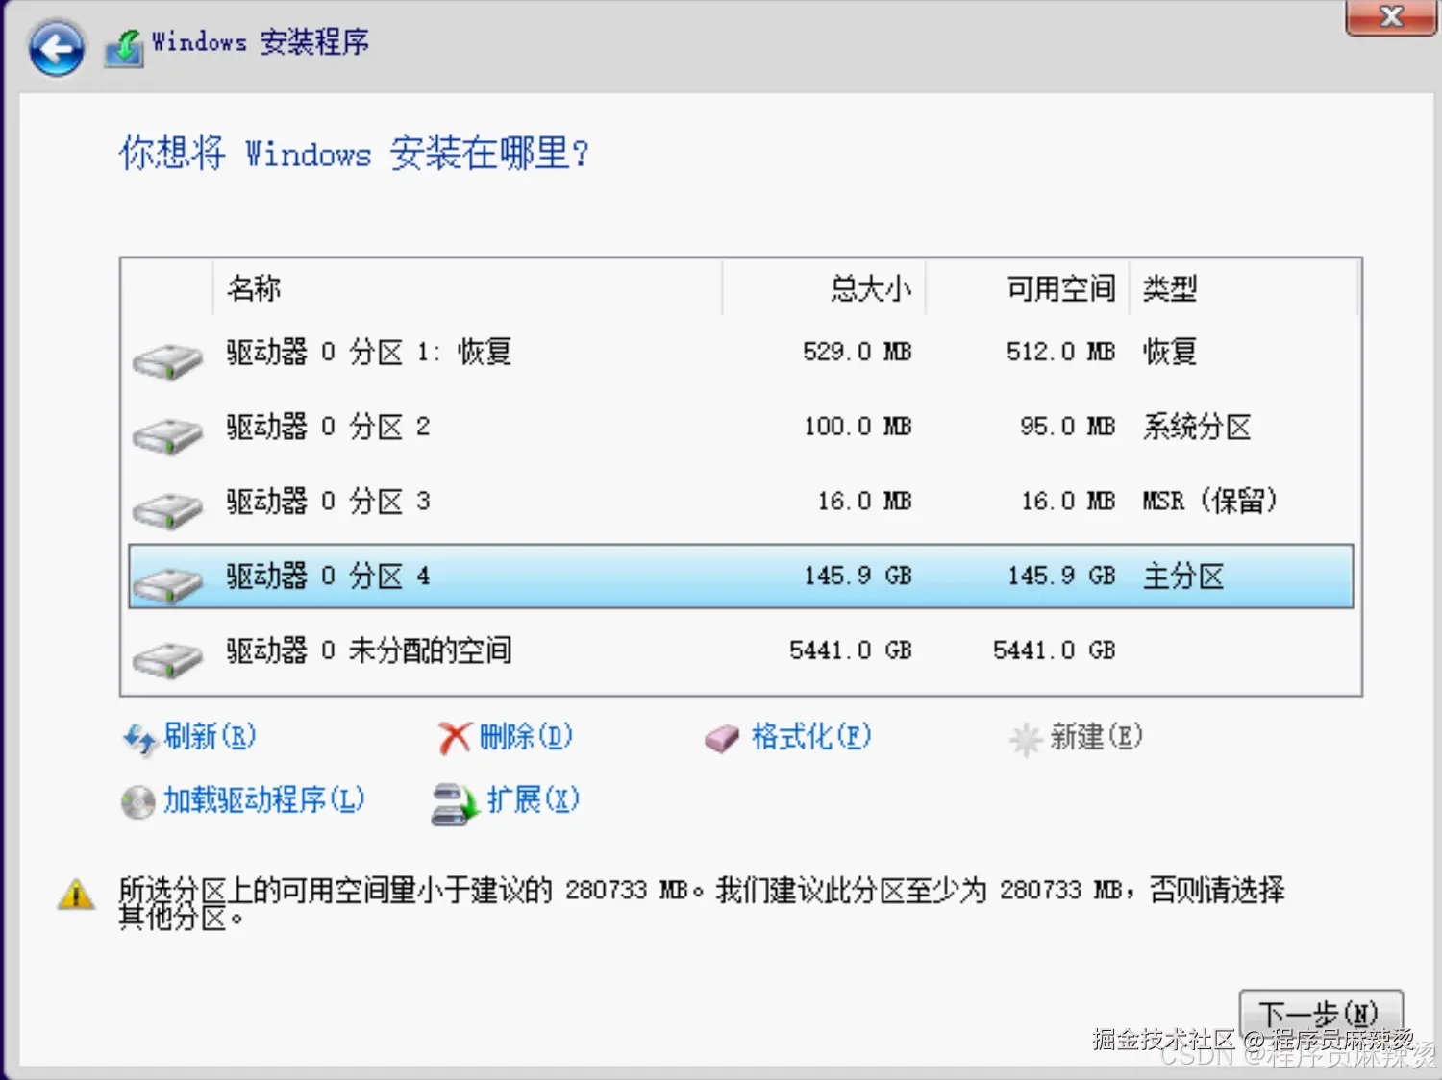The width and height of the screenshot is (1442, 1080).
Task: Click the 刷新(R) link
Action: (x=210, y=737)
